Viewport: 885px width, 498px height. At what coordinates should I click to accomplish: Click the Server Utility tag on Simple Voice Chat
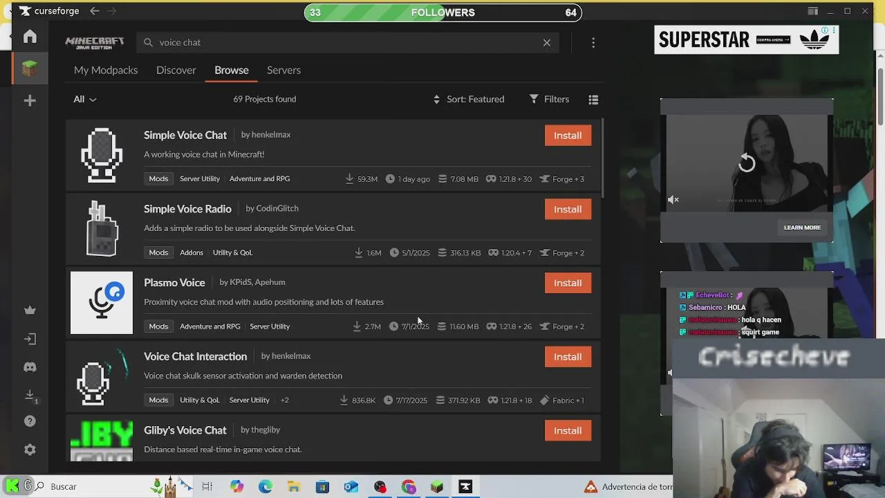(200, 179)
